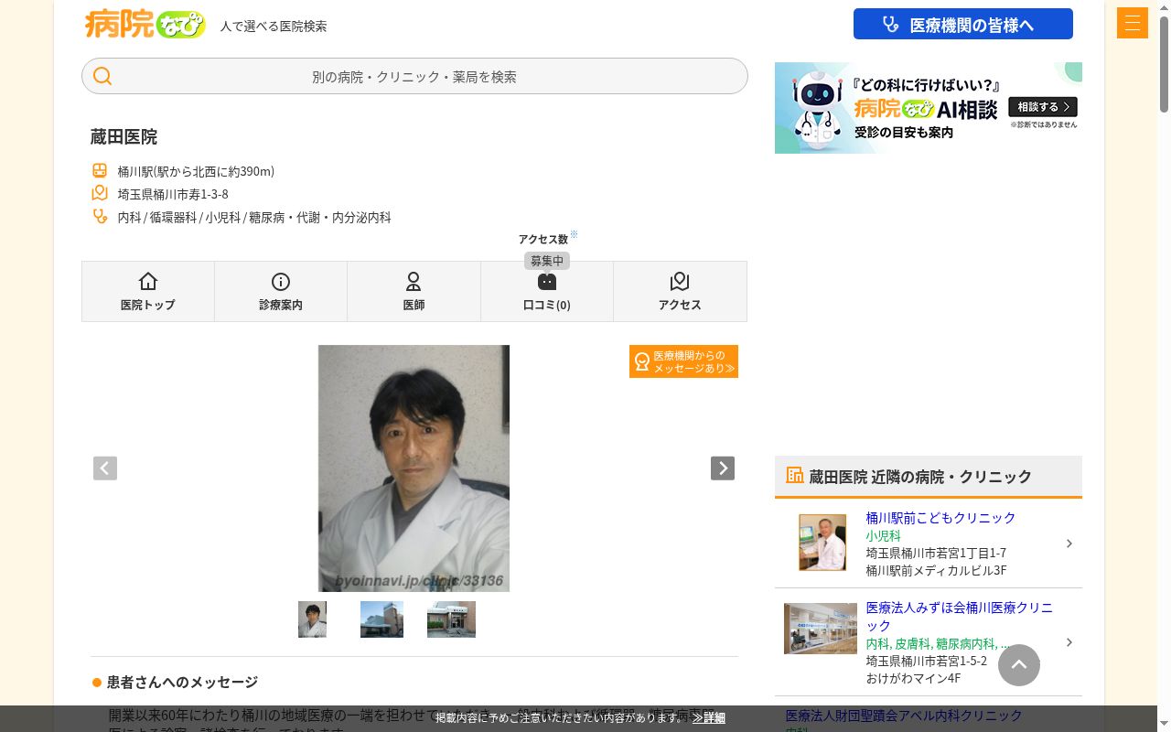The height and width of the screenshot is (732, 1171).
Task: Go to the 口コミ(0) reviews tab
Action: click(547, 291)
